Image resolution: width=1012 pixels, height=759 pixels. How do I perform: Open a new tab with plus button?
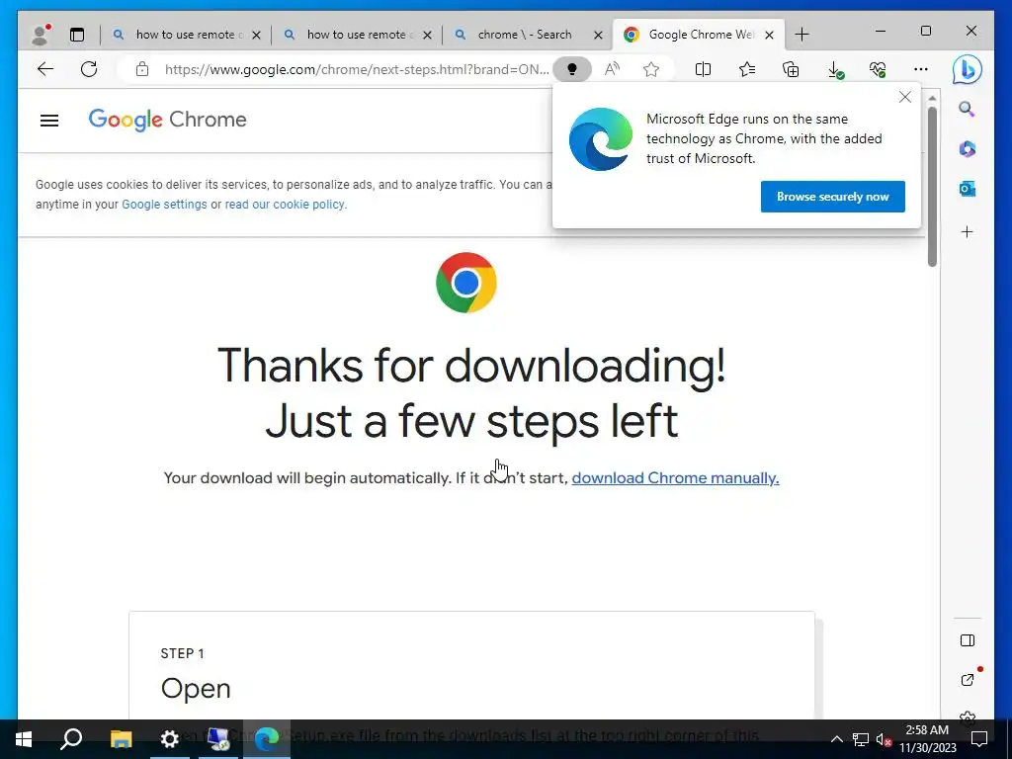click(801, 35)
